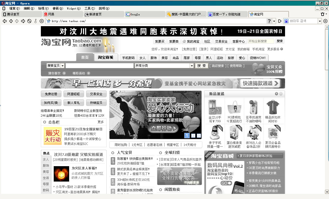Click the page scrollbar up arrow

coord(327,27)
